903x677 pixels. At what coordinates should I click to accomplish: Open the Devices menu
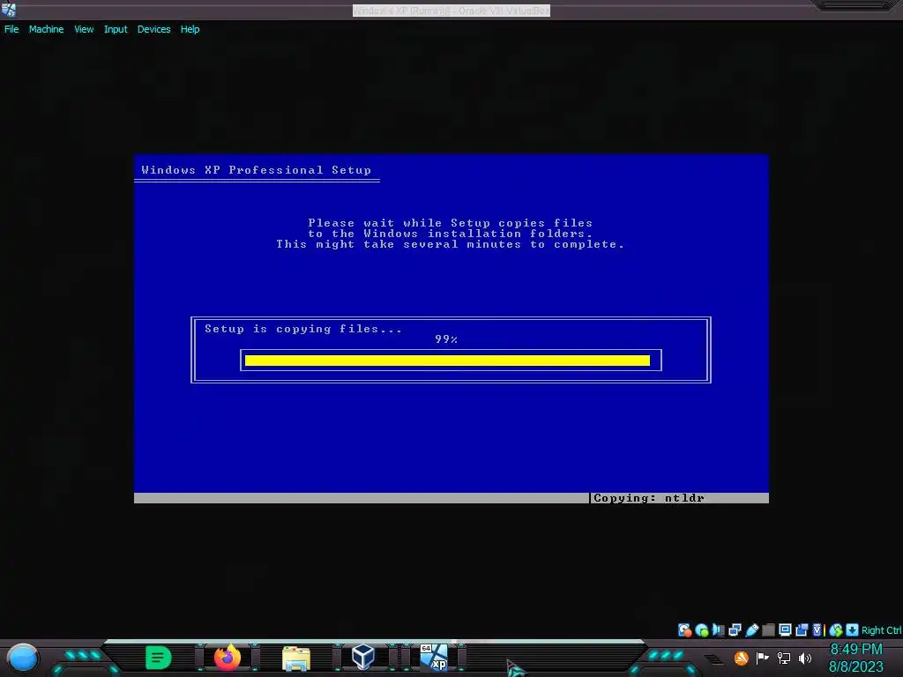(153, 29)
